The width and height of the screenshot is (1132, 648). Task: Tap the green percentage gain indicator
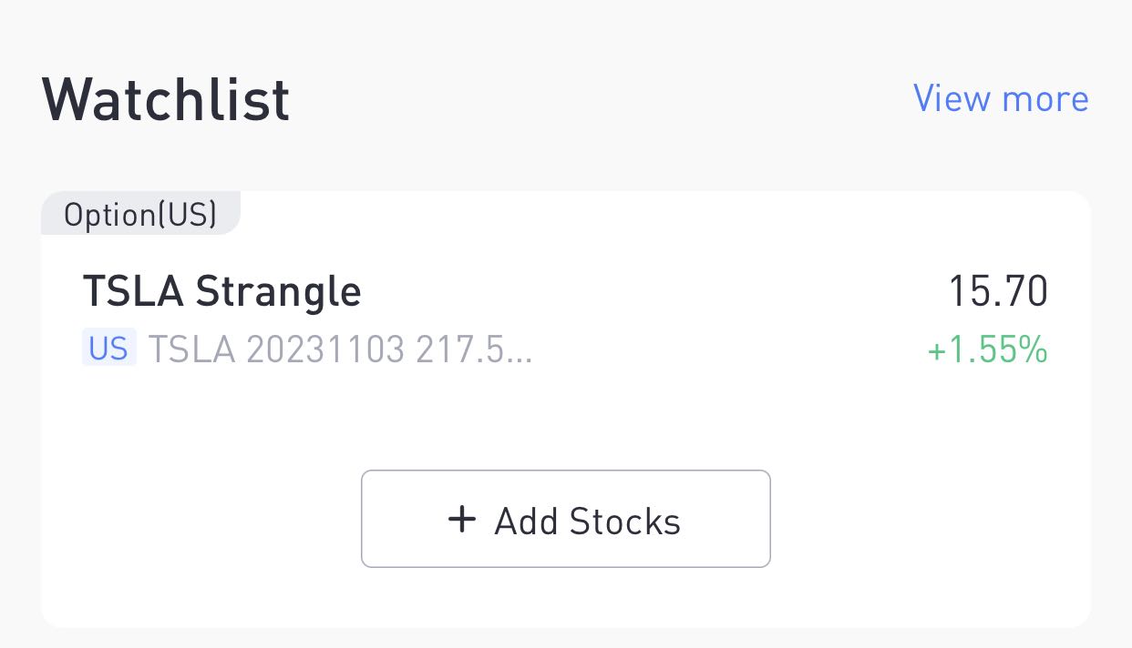point(987,349)
